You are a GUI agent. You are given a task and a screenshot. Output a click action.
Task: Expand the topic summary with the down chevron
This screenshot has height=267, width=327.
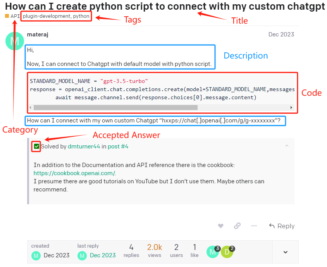click(x=286, y=252)
